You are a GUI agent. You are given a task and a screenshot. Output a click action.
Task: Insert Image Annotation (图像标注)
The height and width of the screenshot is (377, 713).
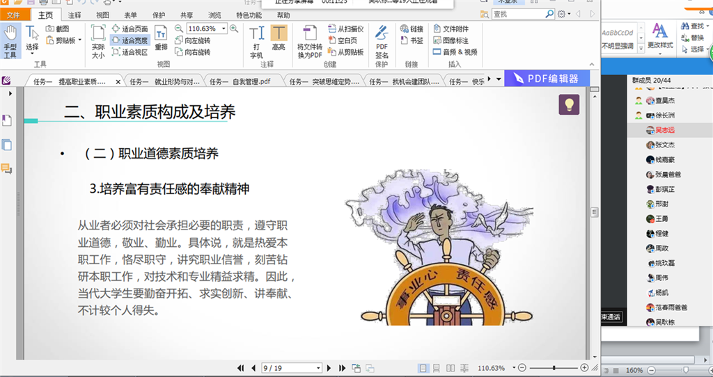pyautogui.click(x=450, y=40)
